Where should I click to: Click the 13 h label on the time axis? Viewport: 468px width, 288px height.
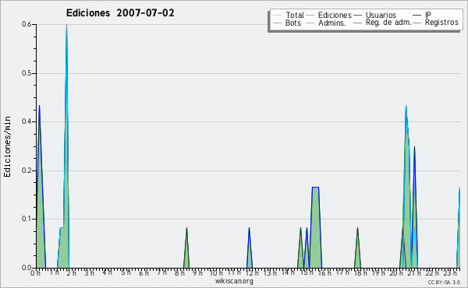point(270,272)
